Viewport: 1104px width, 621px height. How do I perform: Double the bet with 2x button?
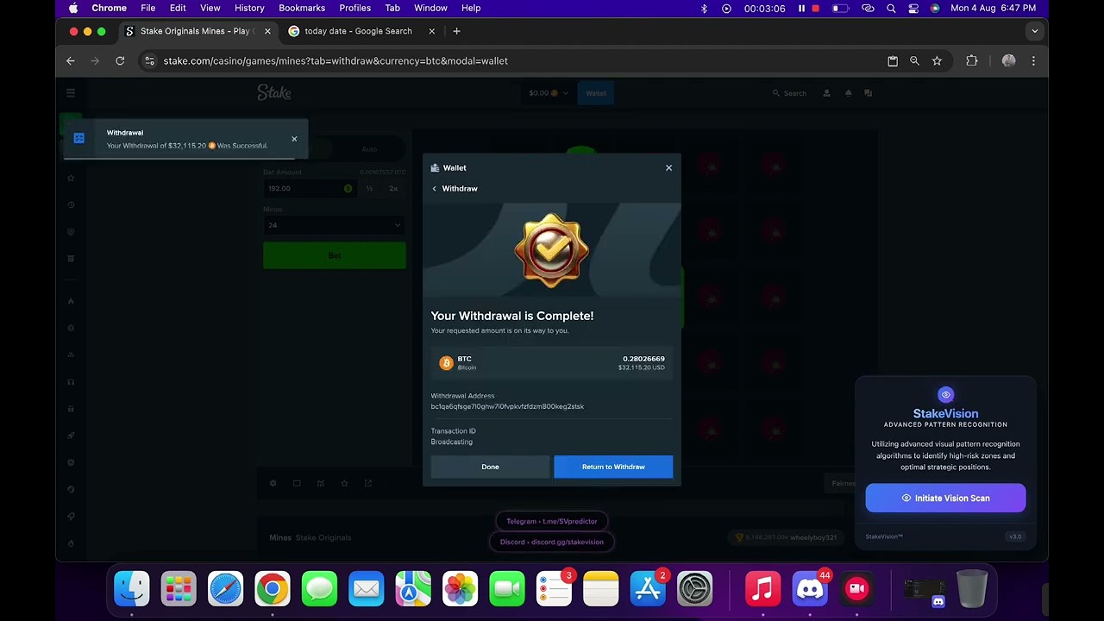coord(393,188)
